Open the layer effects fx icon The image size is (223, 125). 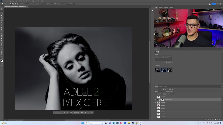pyautogui.click(x=208, y=120)
